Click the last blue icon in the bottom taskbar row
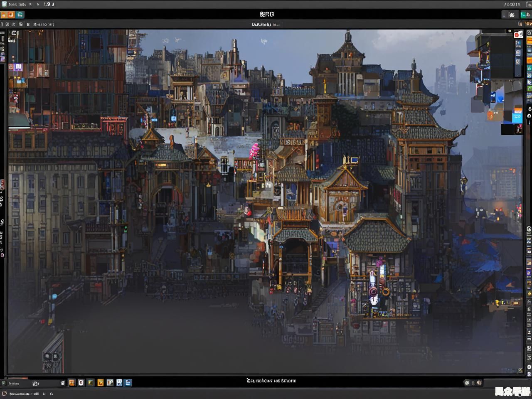The image size is (532, 399). 128,382
